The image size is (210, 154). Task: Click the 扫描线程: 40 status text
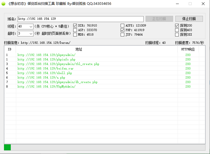pyautogui.click(x=156, y=43)
